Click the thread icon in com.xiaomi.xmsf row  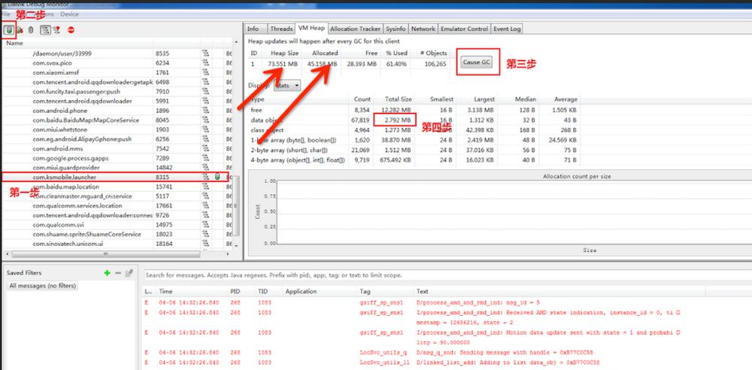206,72
